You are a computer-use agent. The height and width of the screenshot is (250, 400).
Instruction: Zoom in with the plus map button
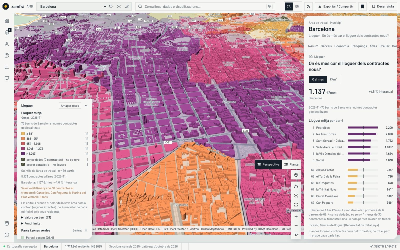click(x=296, y=216)
